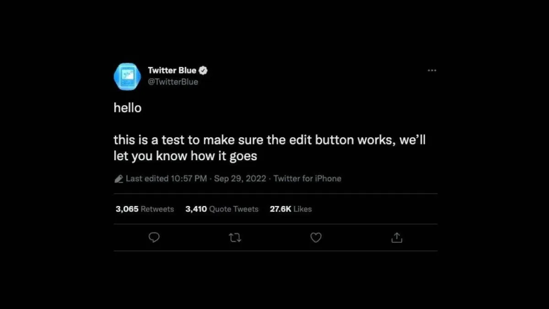Open the share icon for the tweet

click(x=397, y=238)
